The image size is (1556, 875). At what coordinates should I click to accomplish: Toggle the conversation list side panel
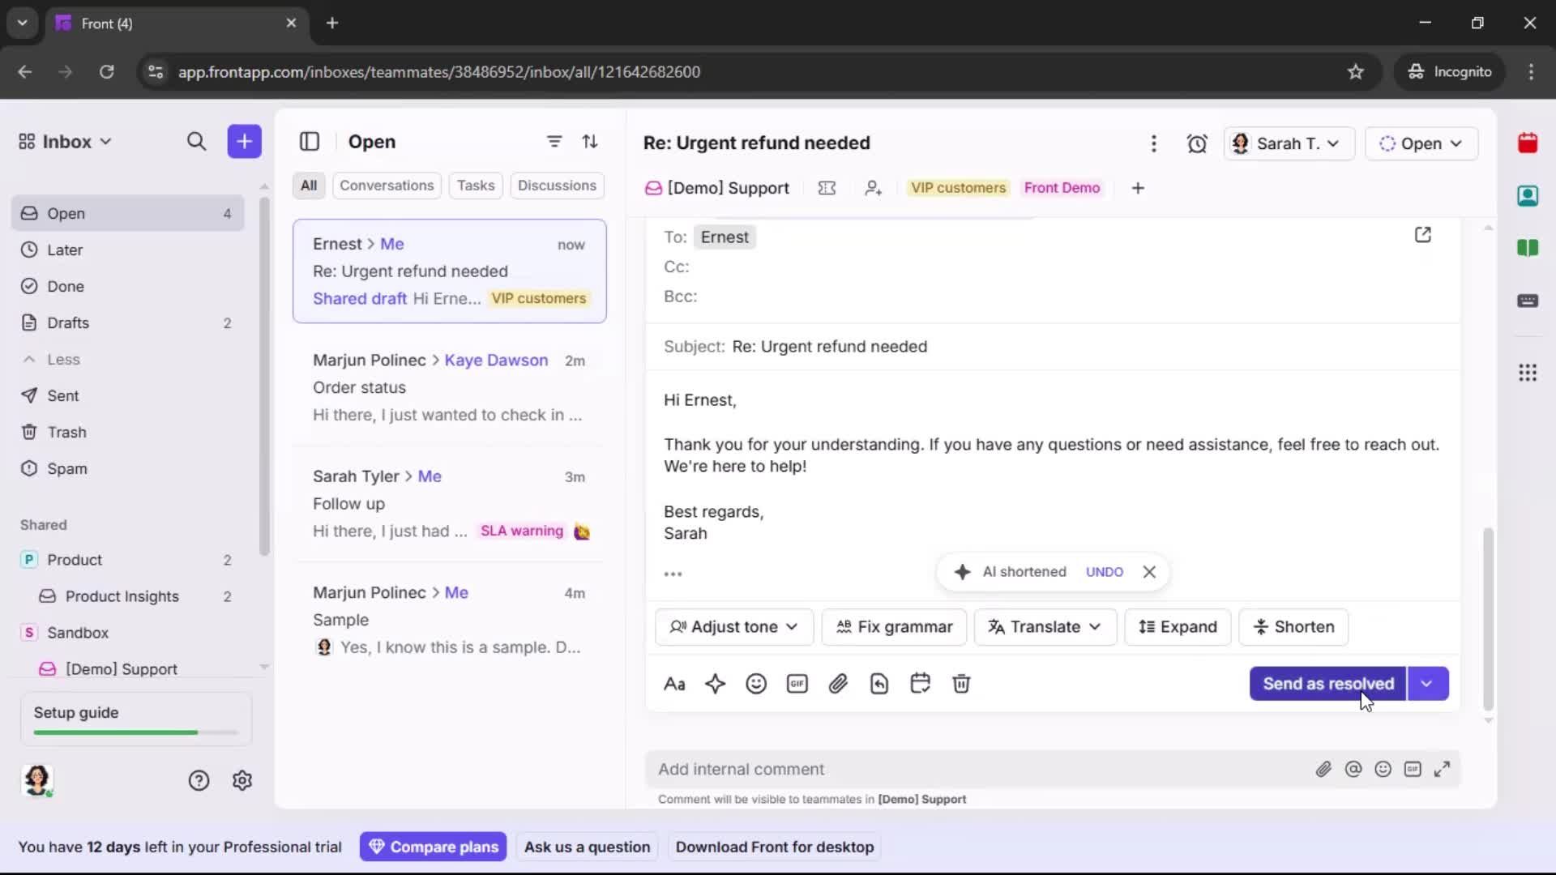[x=310, y=142]
